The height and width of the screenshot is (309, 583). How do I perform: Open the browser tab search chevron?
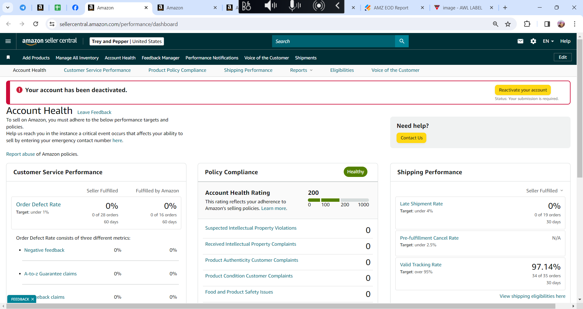(x=8, y=8)
